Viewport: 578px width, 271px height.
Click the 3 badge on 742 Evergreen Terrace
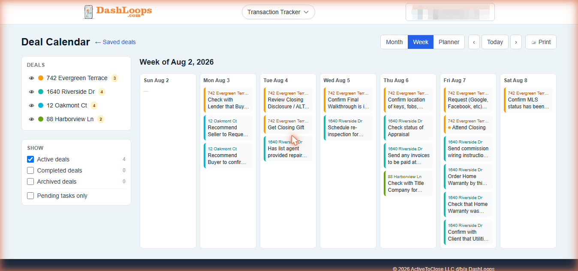point(114,78)
